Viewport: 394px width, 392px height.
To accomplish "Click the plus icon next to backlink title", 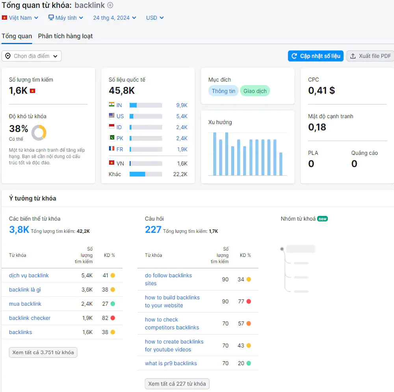I will [110, 6].
